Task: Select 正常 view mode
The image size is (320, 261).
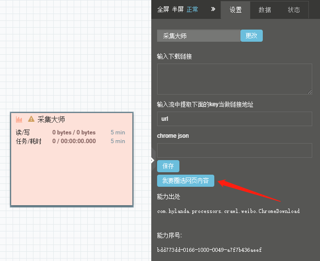Action: point(192,9)
